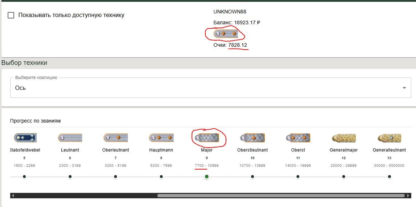Click the scrollbar right arrow
The image size is (416, 207).
[x=408, y=195]
